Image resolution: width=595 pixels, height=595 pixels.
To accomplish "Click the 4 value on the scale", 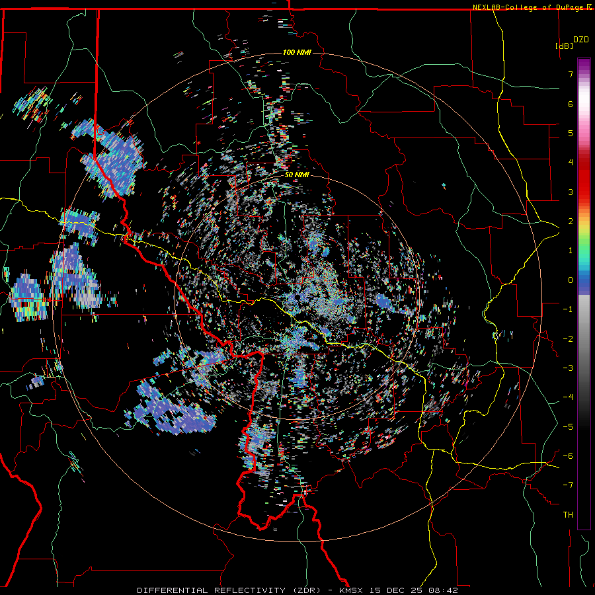I will coord(571,163).
